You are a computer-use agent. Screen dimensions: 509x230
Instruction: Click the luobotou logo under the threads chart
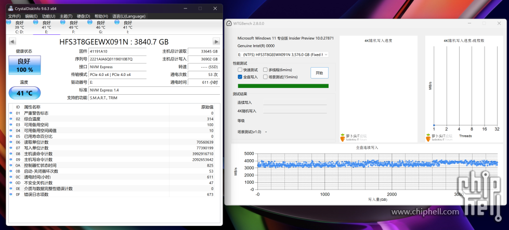pyautogui.click(x=439, y=137)
